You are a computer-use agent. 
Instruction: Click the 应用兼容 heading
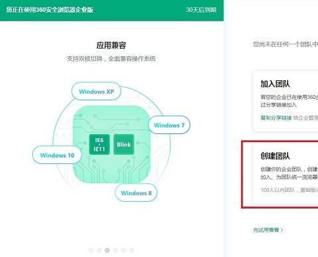point(111,45)
